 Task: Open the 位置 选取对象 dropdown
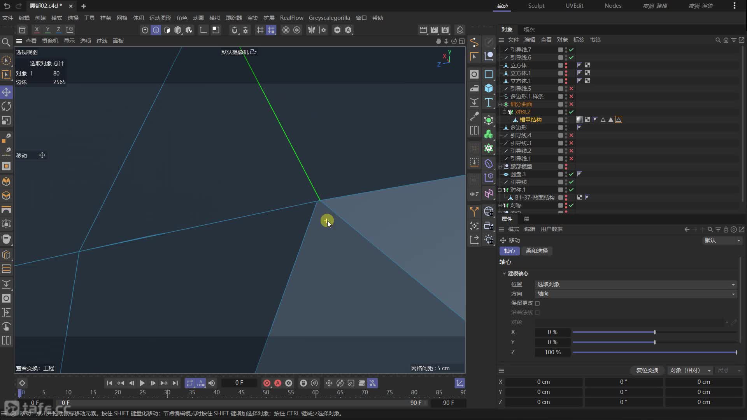tap(636, 284)
